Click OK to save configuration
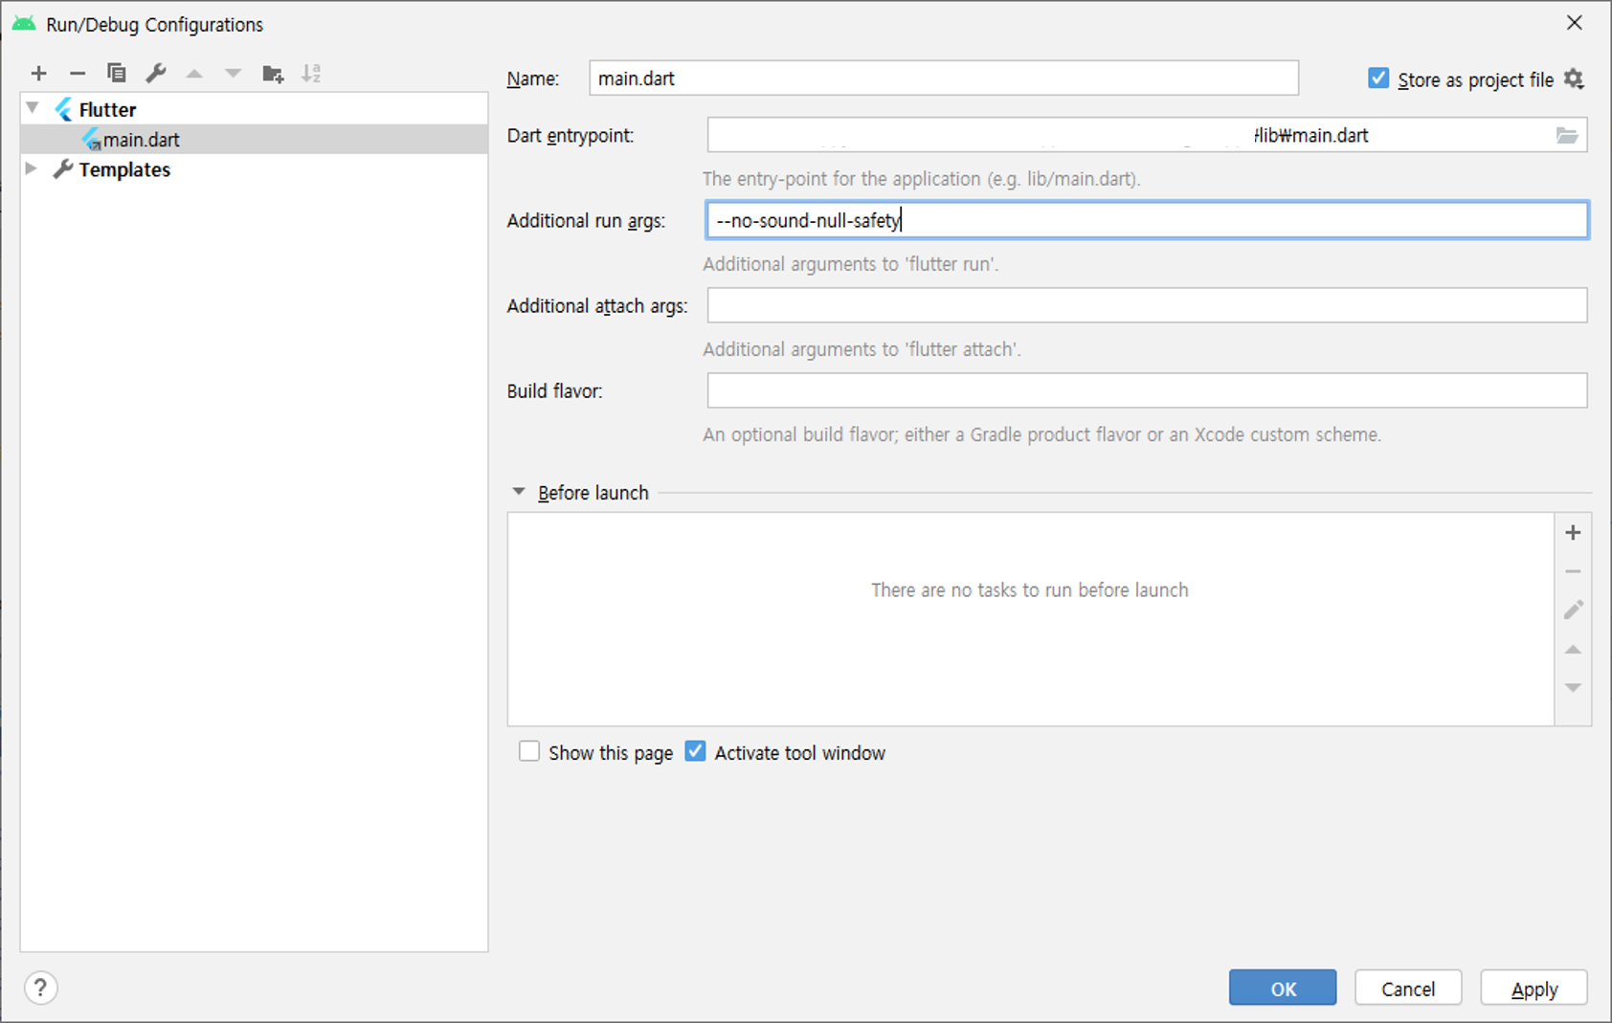1612x1023 pixels. coord(1283,988)
